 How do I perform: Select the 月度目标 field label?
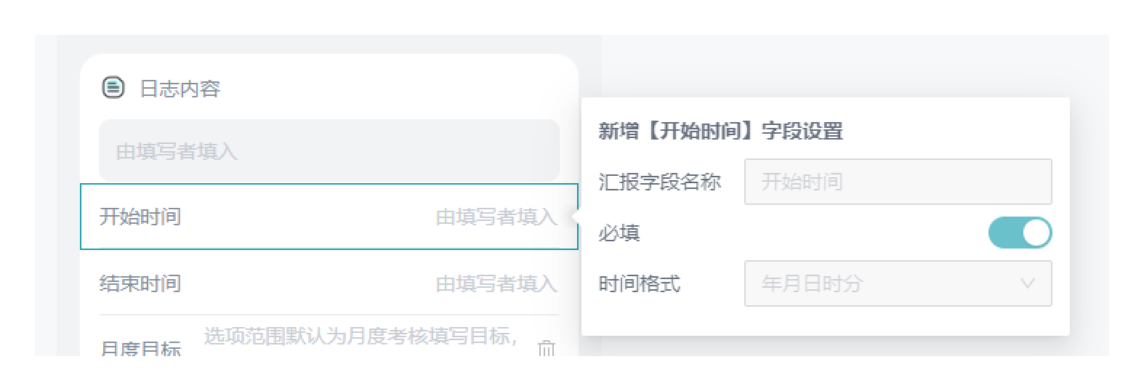(x=140, y=350)
